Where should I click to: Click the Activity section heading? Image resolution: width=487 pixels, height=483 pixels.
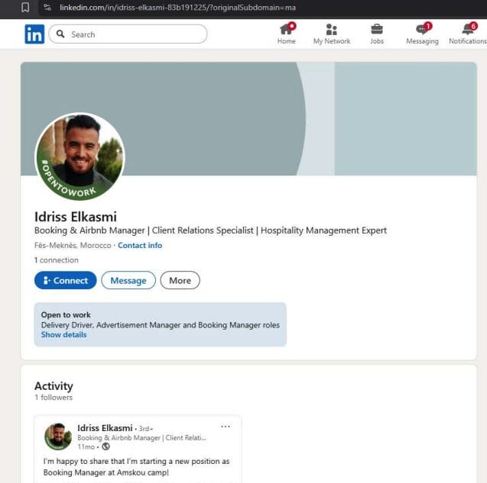54,386
